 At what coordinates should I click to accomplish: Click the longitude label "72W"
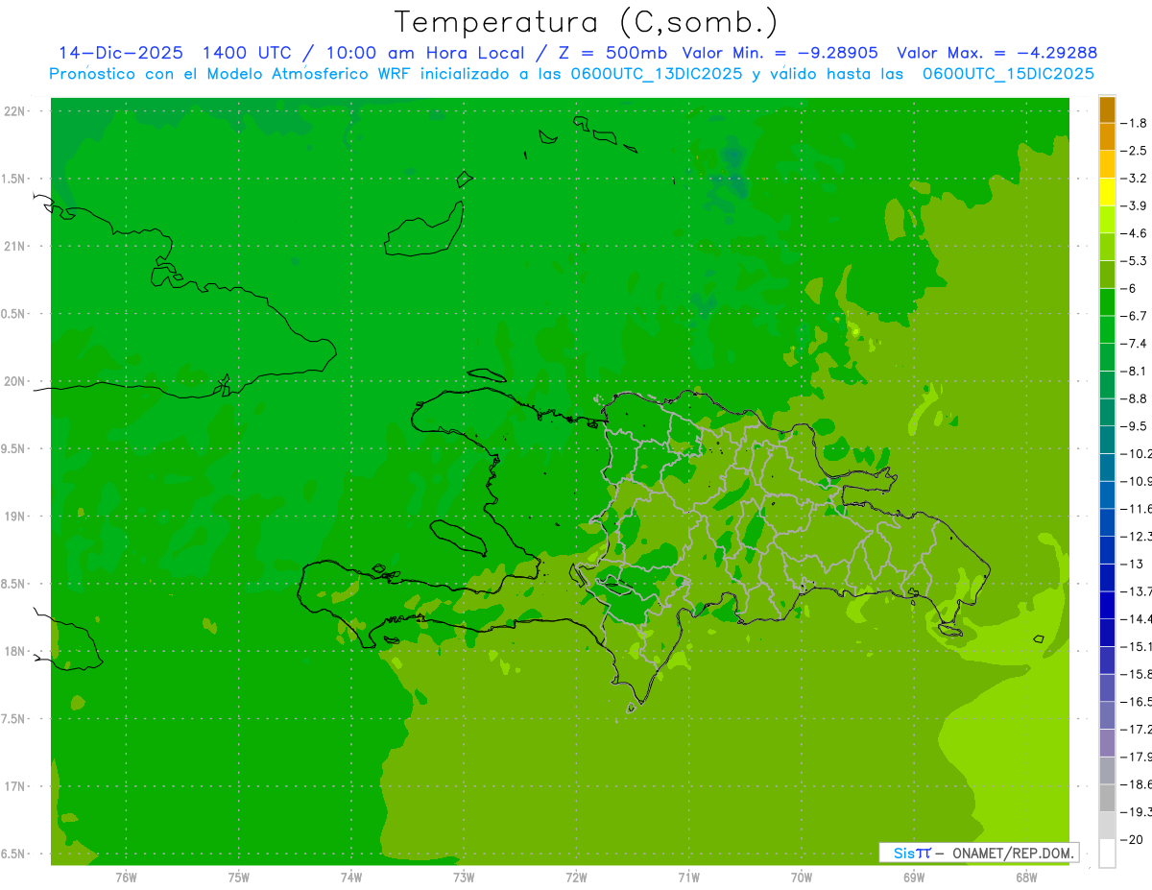pyautogui.click(x=576, y=877)
